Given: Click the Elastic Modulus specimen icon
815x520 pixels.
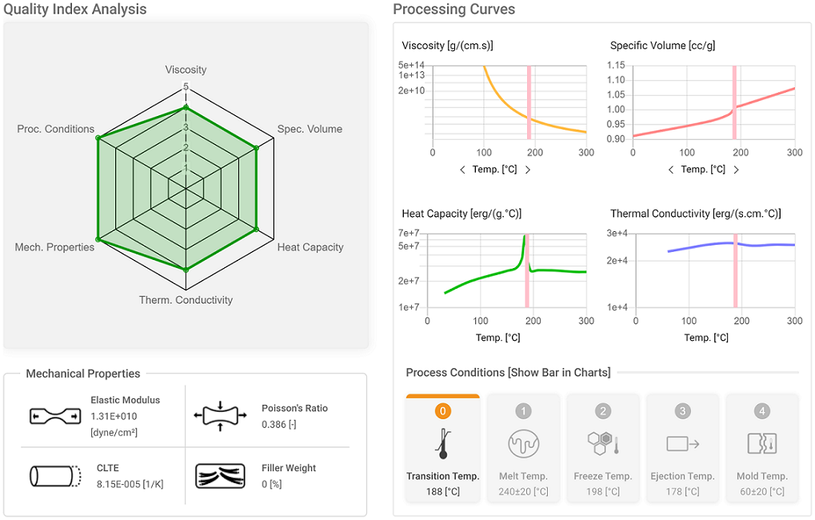Looking at the screenshot, I should pyautogui.click(x=55, y=416).
